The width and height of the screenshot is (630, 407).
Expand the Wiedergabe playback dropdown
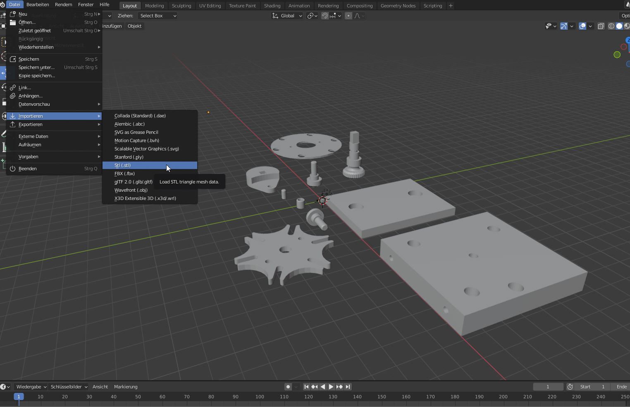pyautogui.click(x=31, y=387)
